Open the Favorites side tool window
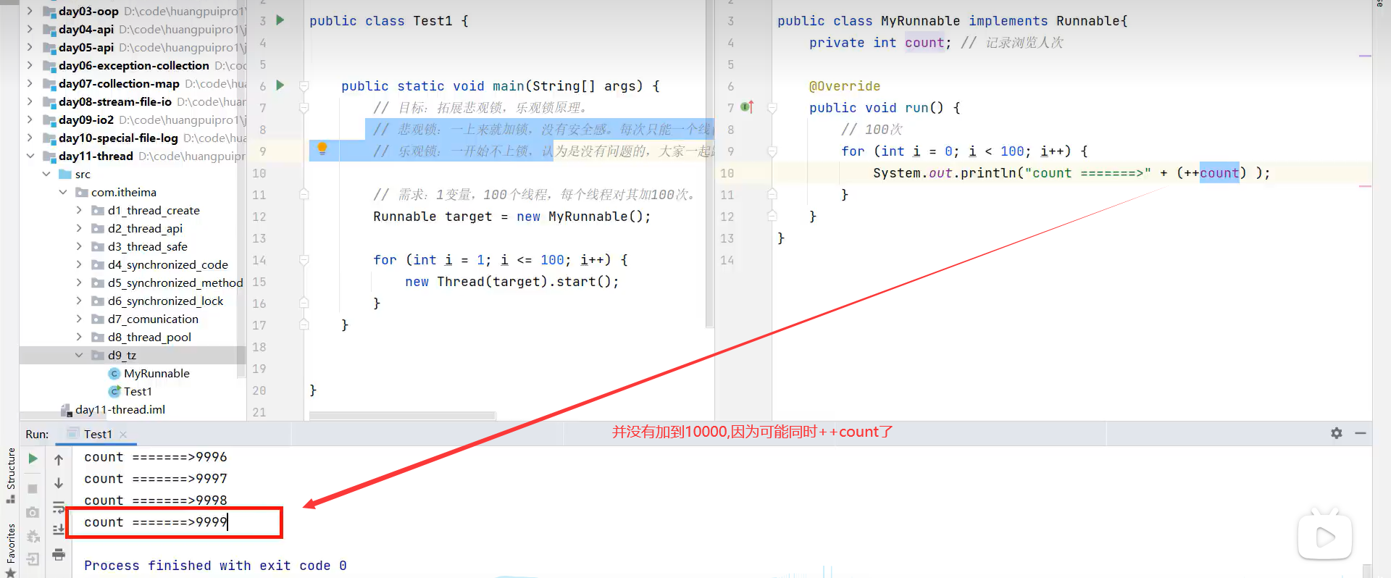The image size is (1391, 578). pos(11,549)
